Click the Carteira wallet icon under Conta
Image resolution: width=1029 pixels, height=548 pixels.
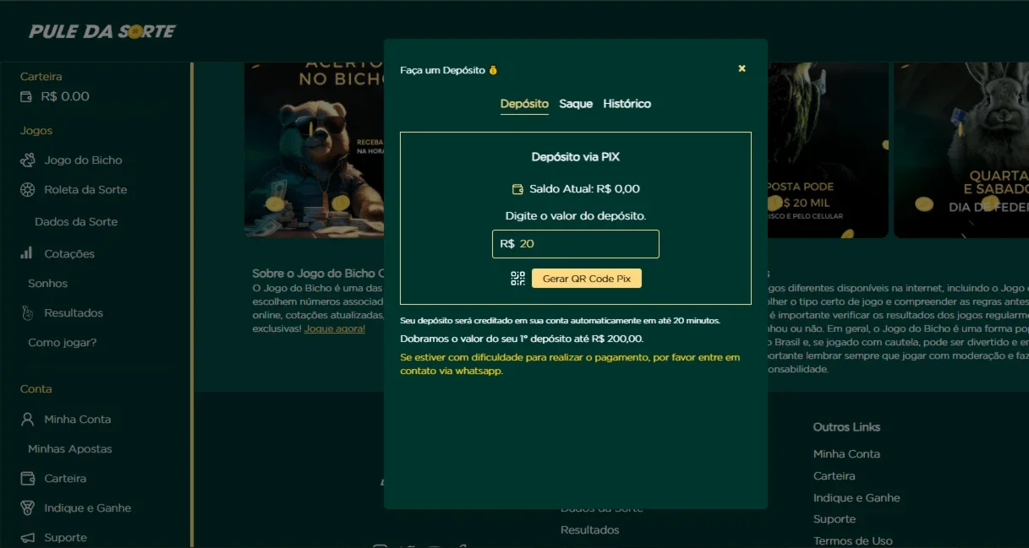coord(28,478)
